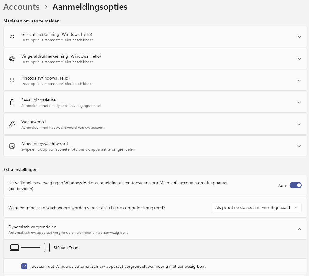Toggle off Windows Hello-only sign-in switch
Image resolution: width=309 pixels, height=276 pixels.
click(295, 185)
